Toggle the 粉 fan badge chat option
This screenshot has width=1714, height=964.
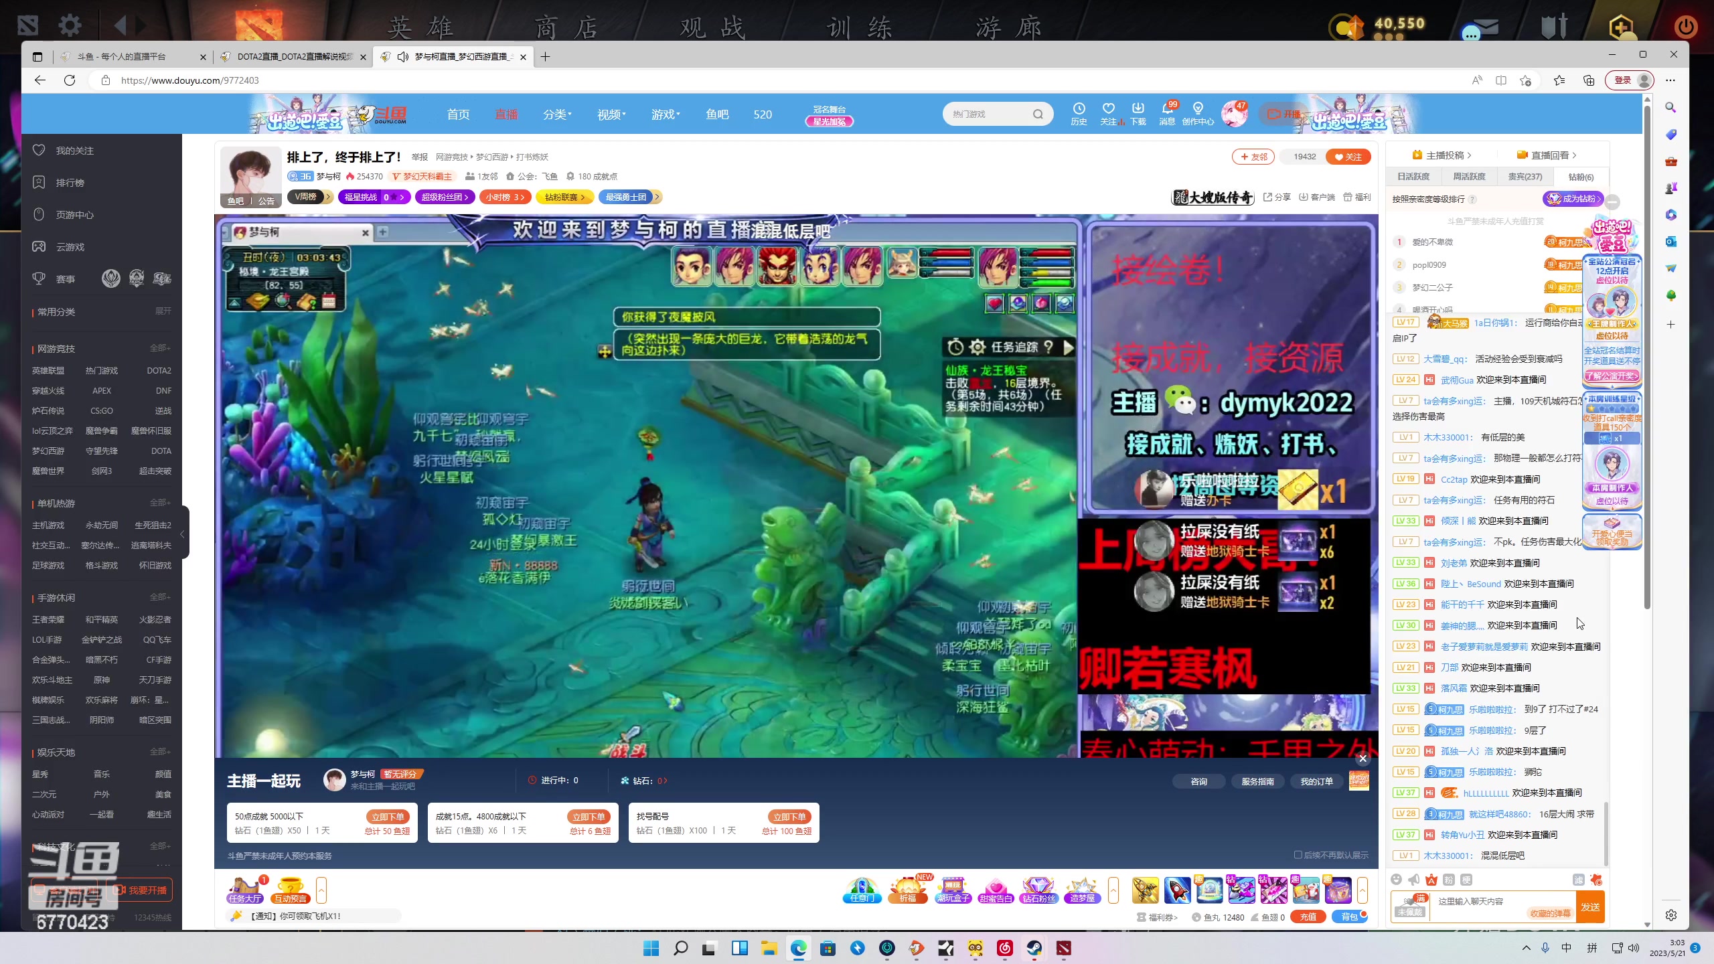point(1448,880)
